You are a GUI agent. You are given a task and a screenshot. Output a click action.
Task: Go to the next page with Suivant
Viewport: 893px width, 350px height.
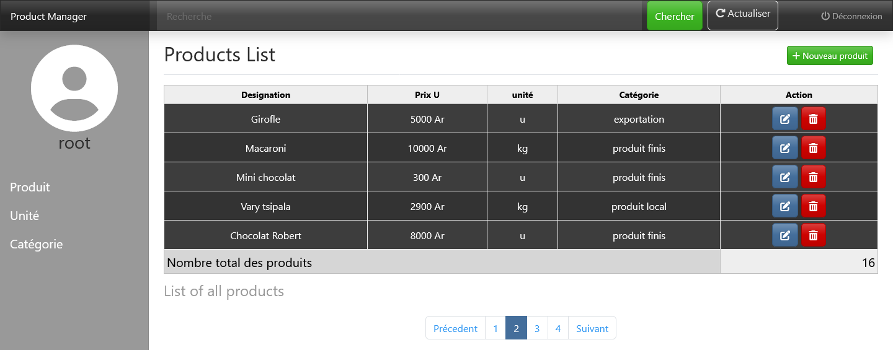pos(592,328)
